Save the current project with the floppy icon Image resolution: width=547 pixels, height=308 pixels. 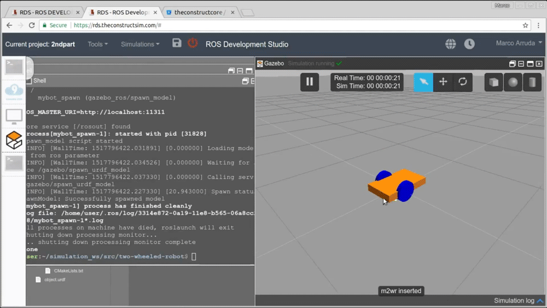[177, 43]
